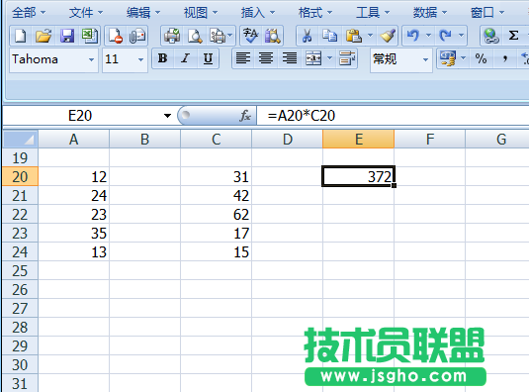Click cell C22 containing 62
The width and height of the screenshot is (529, 392).
[216, 214]
